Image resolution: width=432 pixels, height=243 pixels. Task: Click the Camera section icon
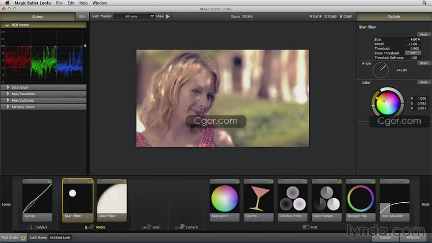(180, 227)
